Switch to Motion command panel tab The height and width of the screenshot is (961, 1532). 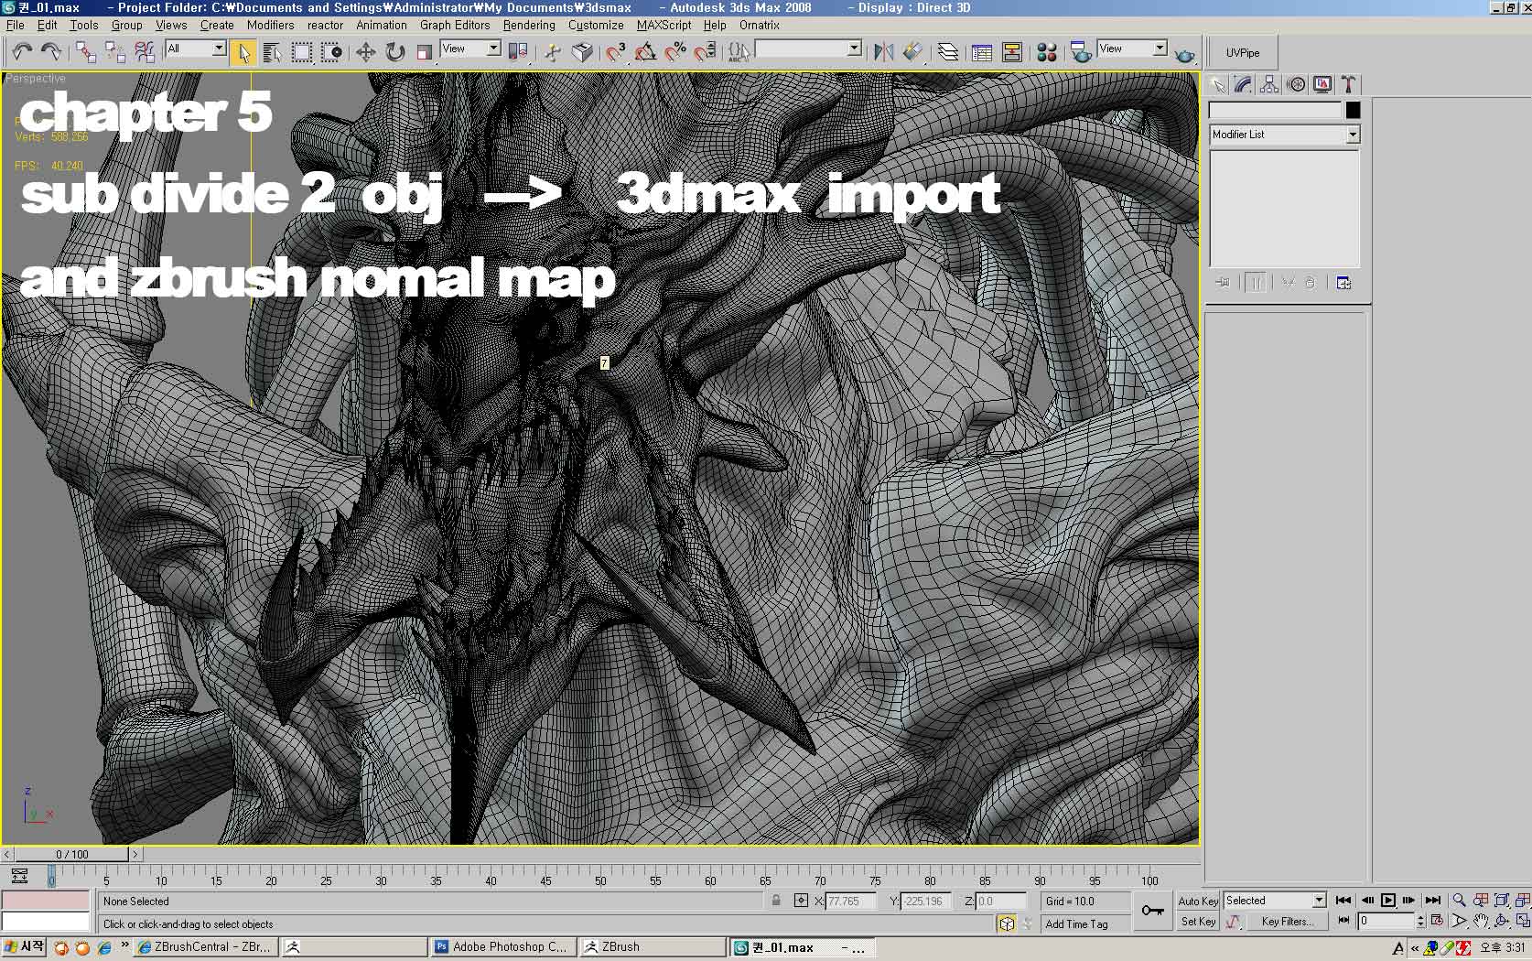click(1296, 85)
